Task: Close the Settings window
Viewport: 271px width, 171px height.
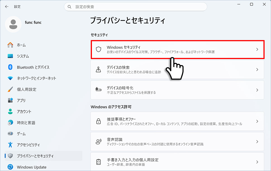Action: 264,4
